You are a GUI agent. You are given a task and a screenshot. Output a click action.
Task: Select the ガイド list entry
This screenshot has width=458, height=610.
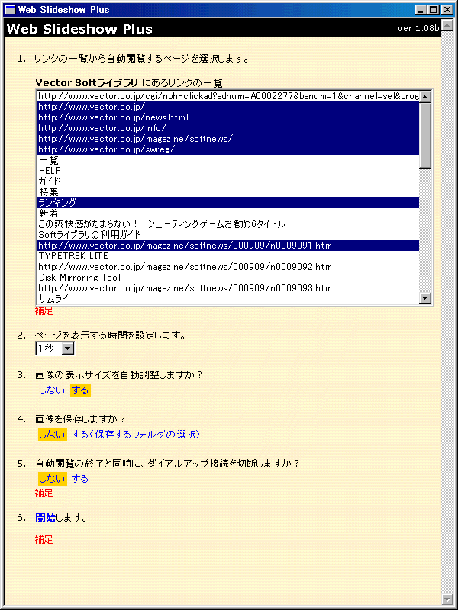[x=228, y=181]
